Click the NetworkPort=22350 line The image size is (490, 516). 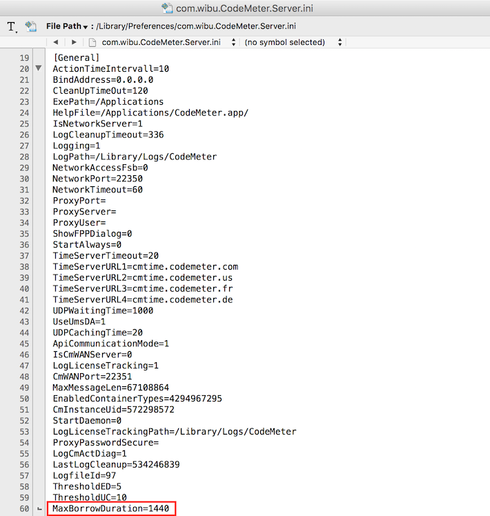pos(97,179)
